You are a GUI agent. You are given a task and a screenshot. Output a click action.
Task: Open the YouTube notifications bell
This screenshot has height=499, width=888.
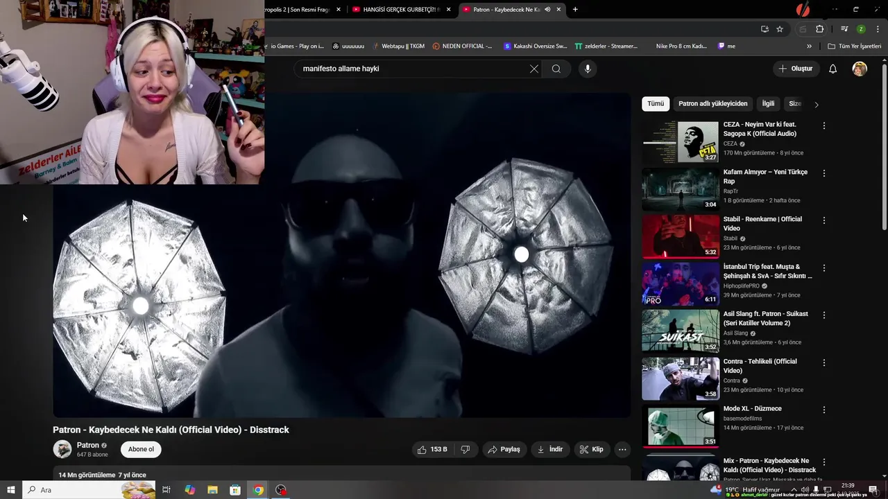click(833, 69)
